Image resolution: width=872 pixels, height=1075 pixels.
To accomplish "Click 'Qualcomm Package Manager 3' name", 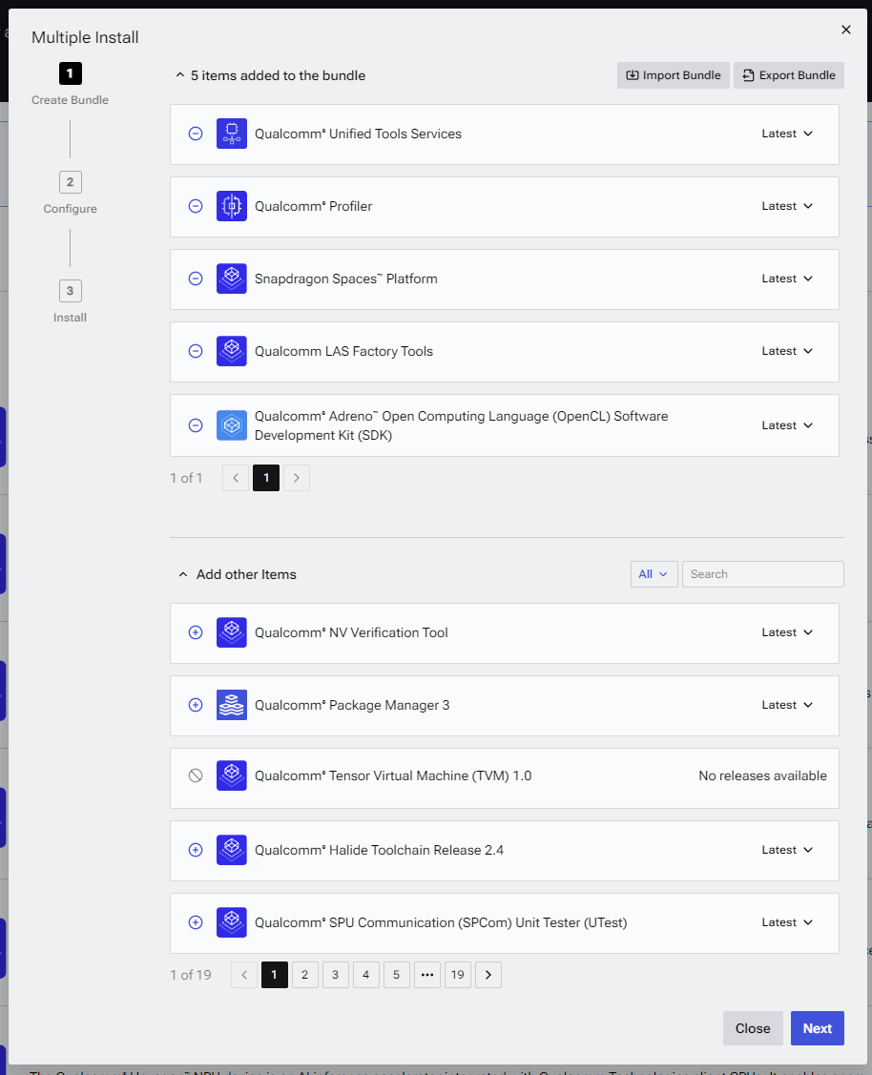I will click(x=352, y=706).
